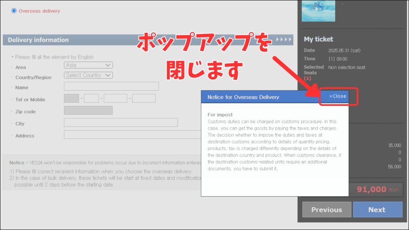Expand the Select Country dropdown
The image size is (409, 230).
point(88,75)
